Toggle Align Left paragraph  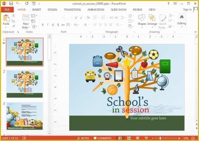95,24
